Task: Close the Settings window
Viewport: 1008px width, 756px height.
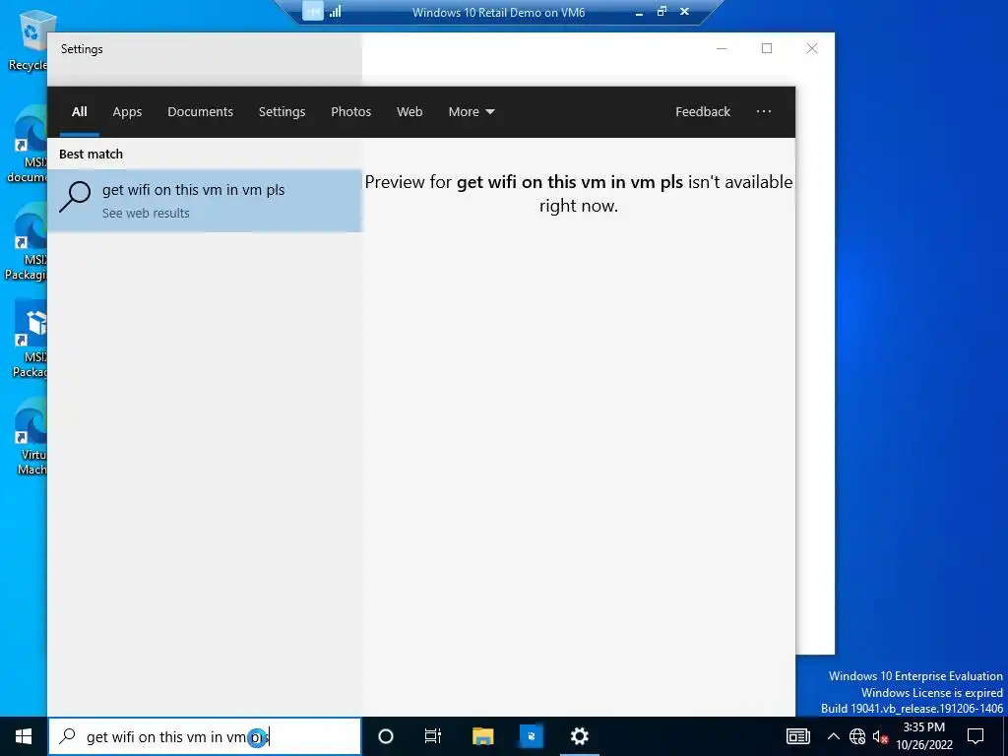Action: (812, 49)
